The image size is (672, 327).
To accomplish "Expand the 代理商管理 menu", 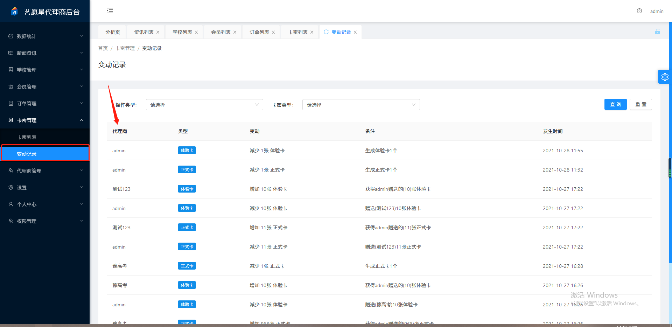I will click(82, 171).
